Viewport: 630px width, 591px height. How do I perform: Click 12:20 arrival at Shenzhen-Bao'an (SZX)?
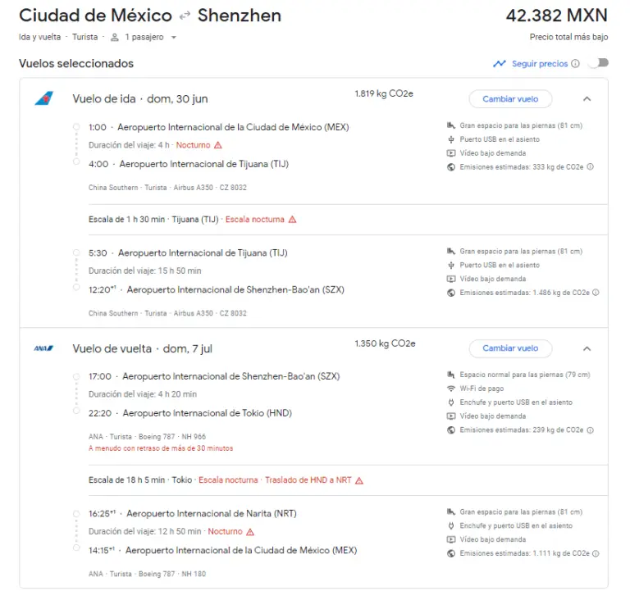pyautogui.click(x=217, y=289)
